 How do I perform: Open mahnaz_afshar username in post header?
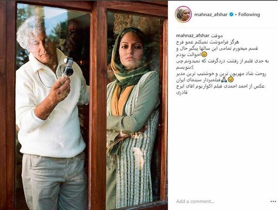coord(211,15)
